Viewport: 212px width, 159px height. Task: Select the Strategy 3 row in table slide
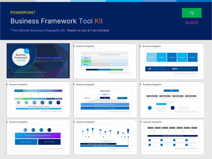point(104,65)
